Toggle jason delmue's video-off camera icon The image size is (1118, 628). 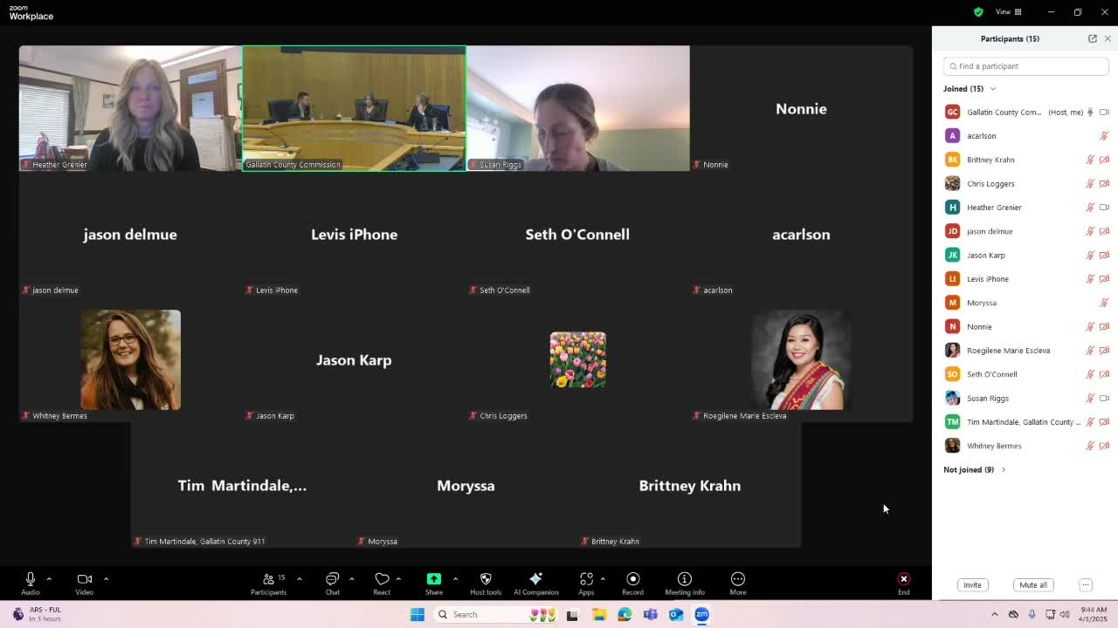(x=1104, y=231)
